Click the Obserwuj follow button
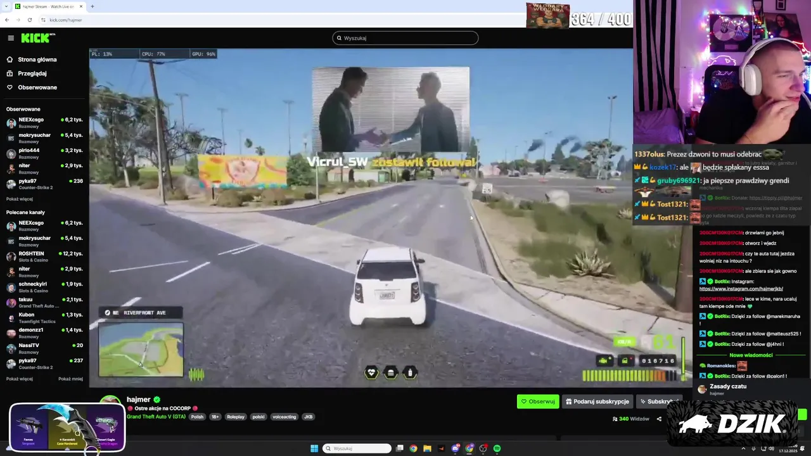Screen dimensions: 811x456 [538, 402]
